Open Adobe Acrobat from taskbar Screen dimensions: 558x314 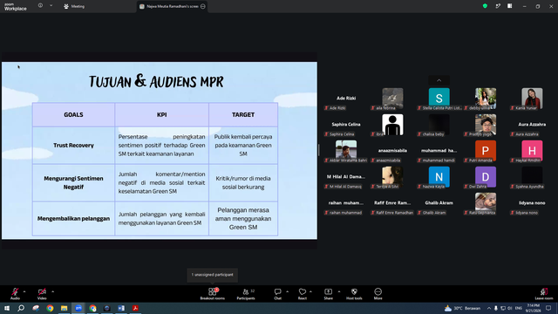pos(135,308)
